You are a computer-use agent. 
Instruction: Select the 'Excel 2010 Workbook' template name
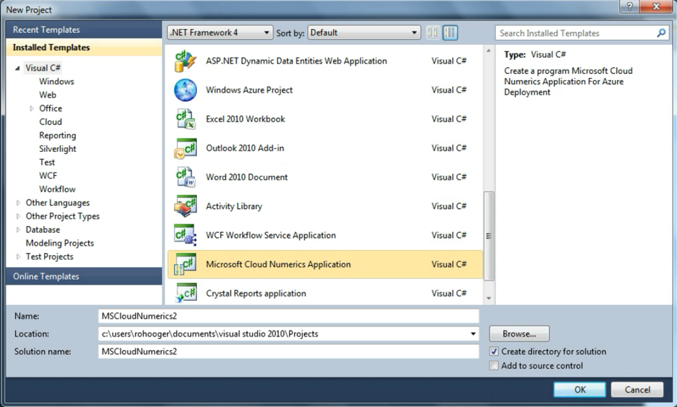coord(245,119)
